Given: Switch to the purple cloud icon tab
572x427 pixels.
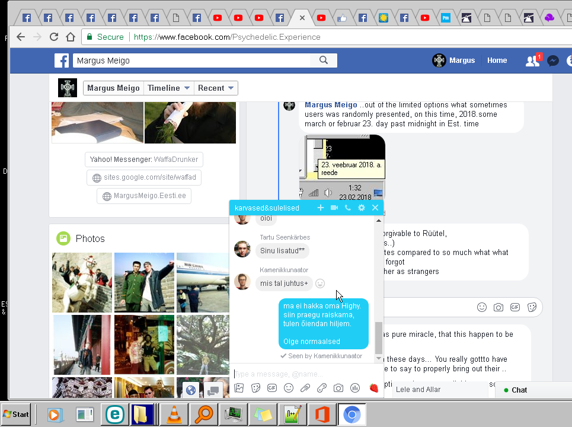Looking at the screenshot, I should [549, 18].
